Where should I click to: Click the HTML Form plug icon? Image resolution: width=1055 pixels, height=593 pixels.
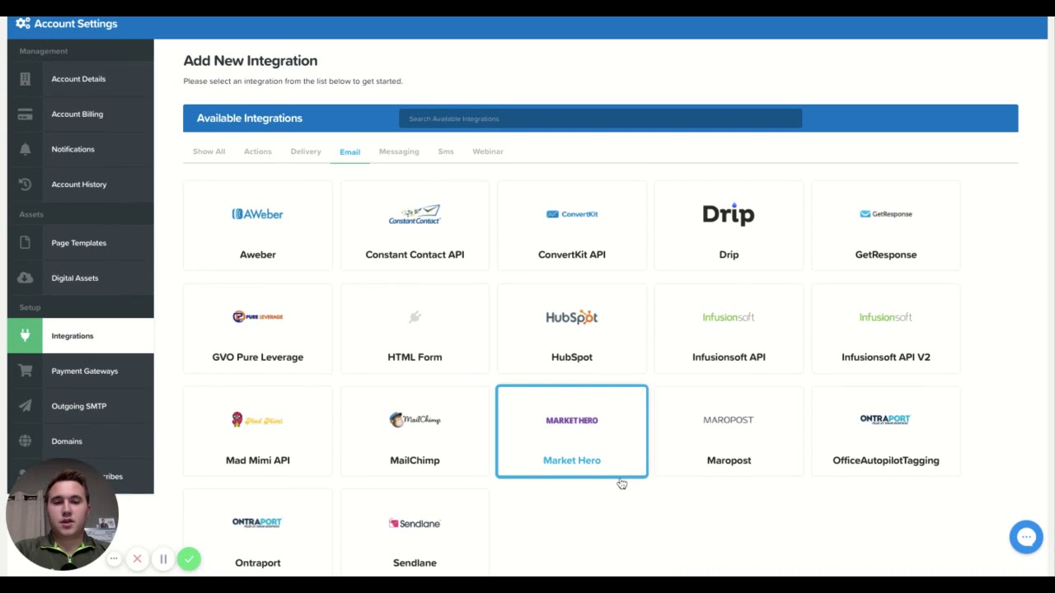[415, 316]
